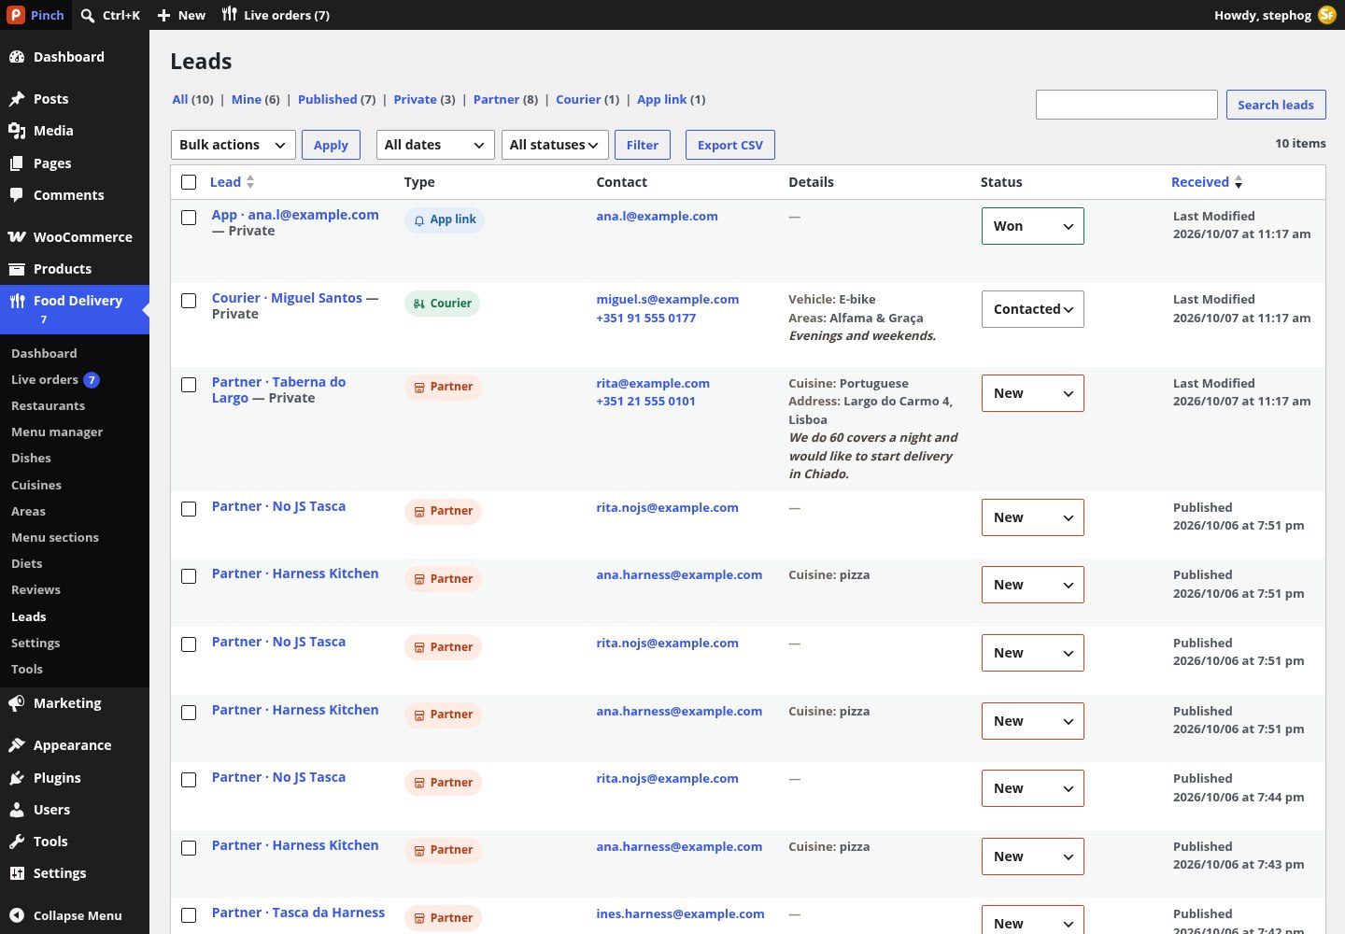Apply the selected bulk action
The width and height of the screenshot is (1345, 934).
click(x=331, y=145)
